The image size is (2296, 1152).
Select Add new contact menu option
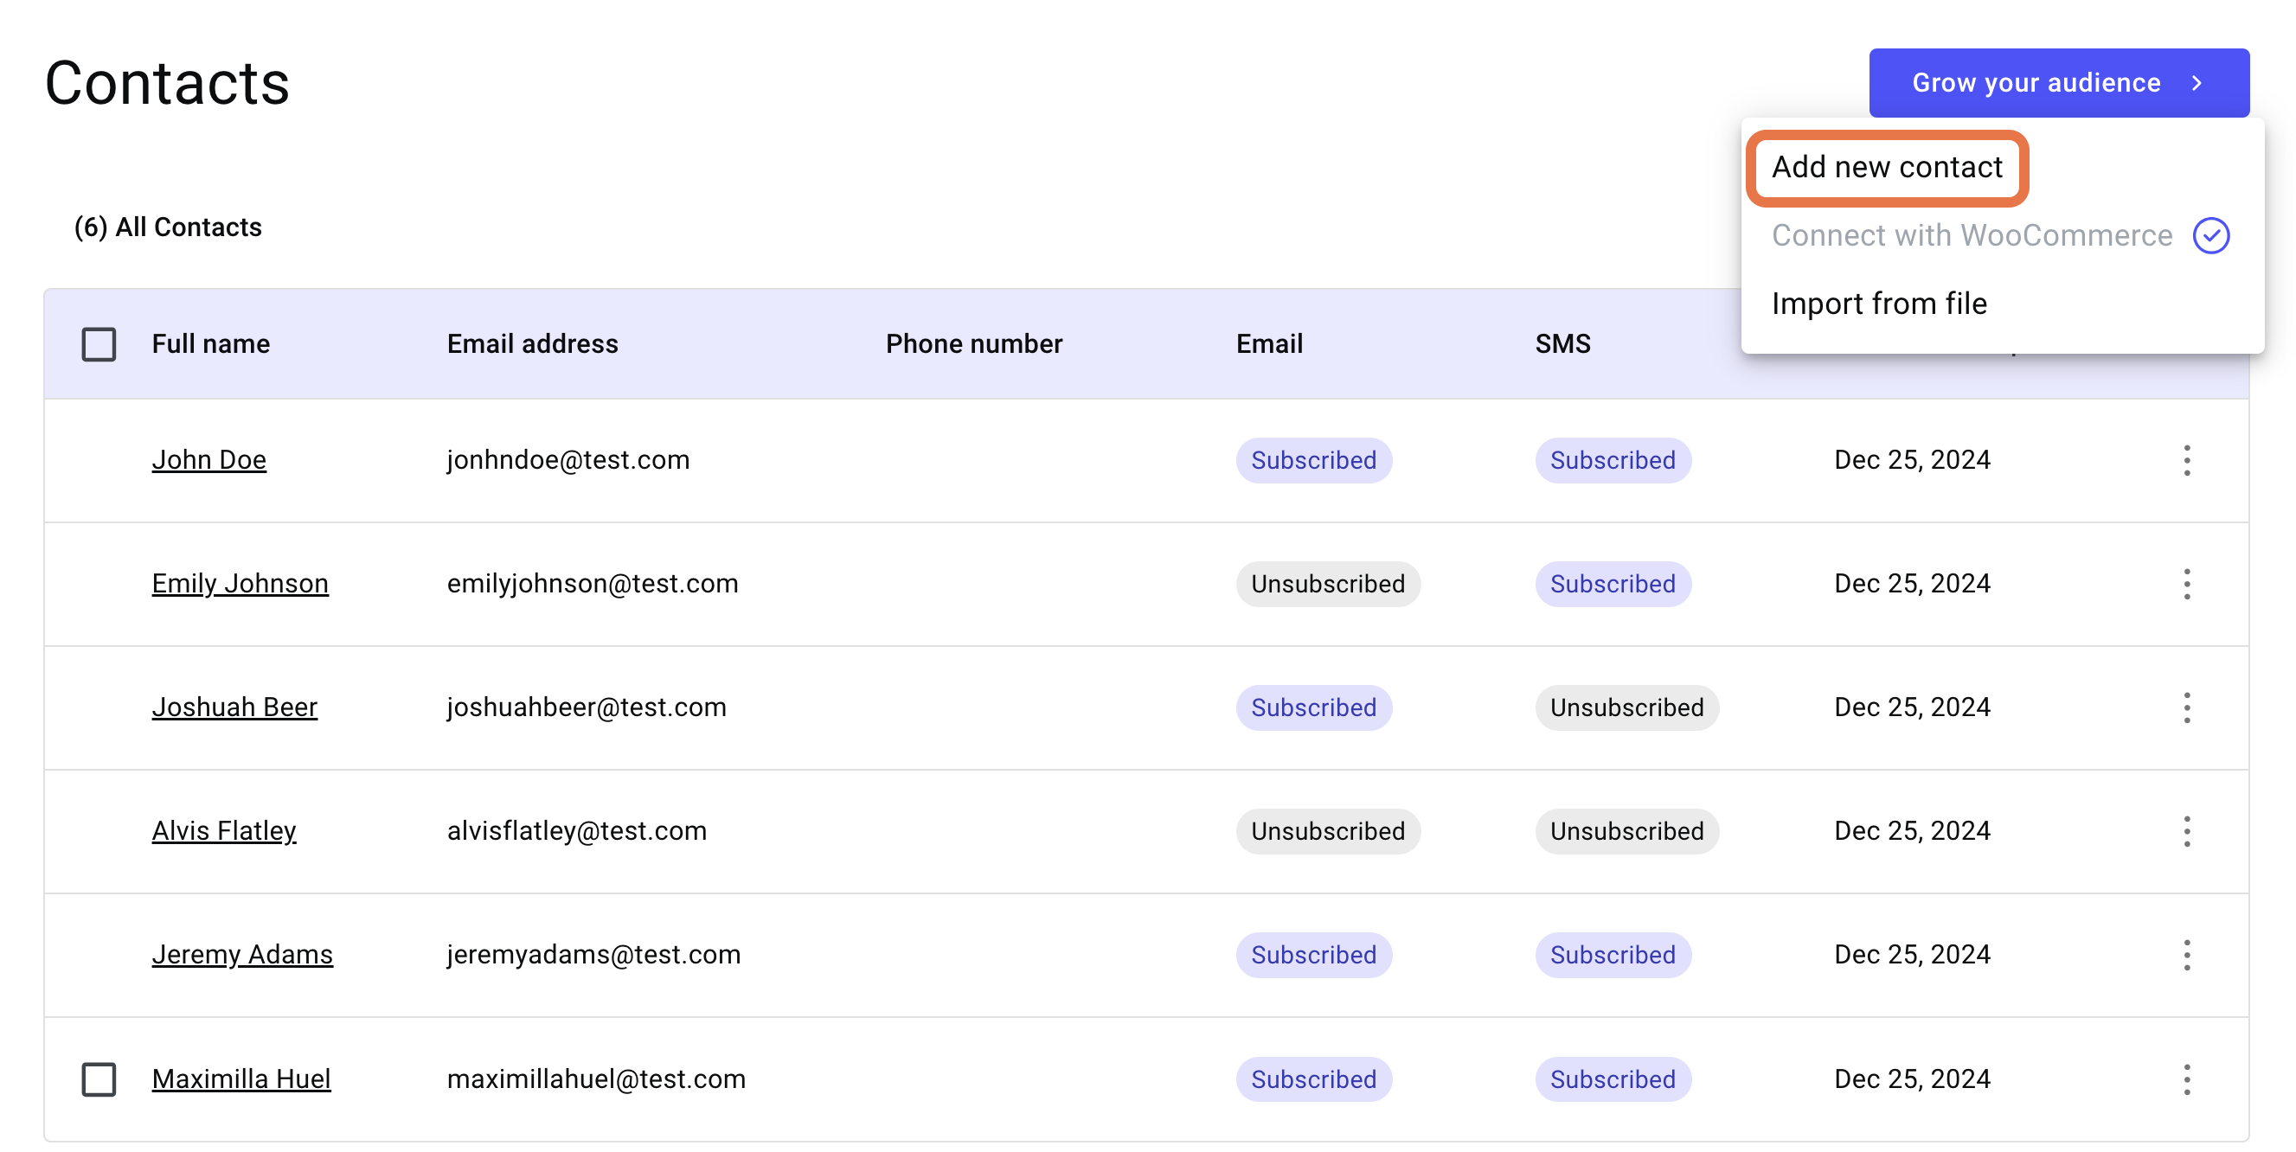coord(1886,166)
